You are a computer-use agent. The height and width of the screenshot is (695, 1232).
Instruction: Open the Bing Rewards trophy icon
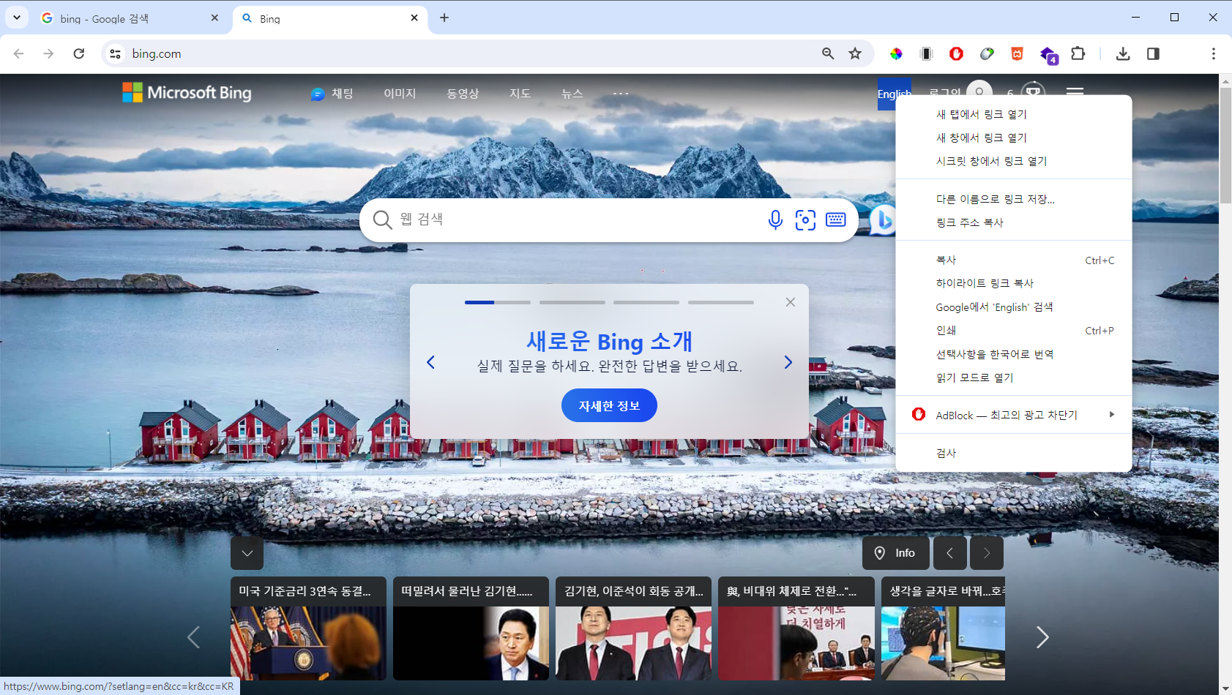(x=1033, y=92)
